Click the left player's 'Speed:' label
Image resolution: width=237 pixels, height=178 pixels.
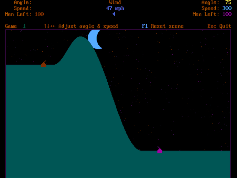tap(23, 8)
